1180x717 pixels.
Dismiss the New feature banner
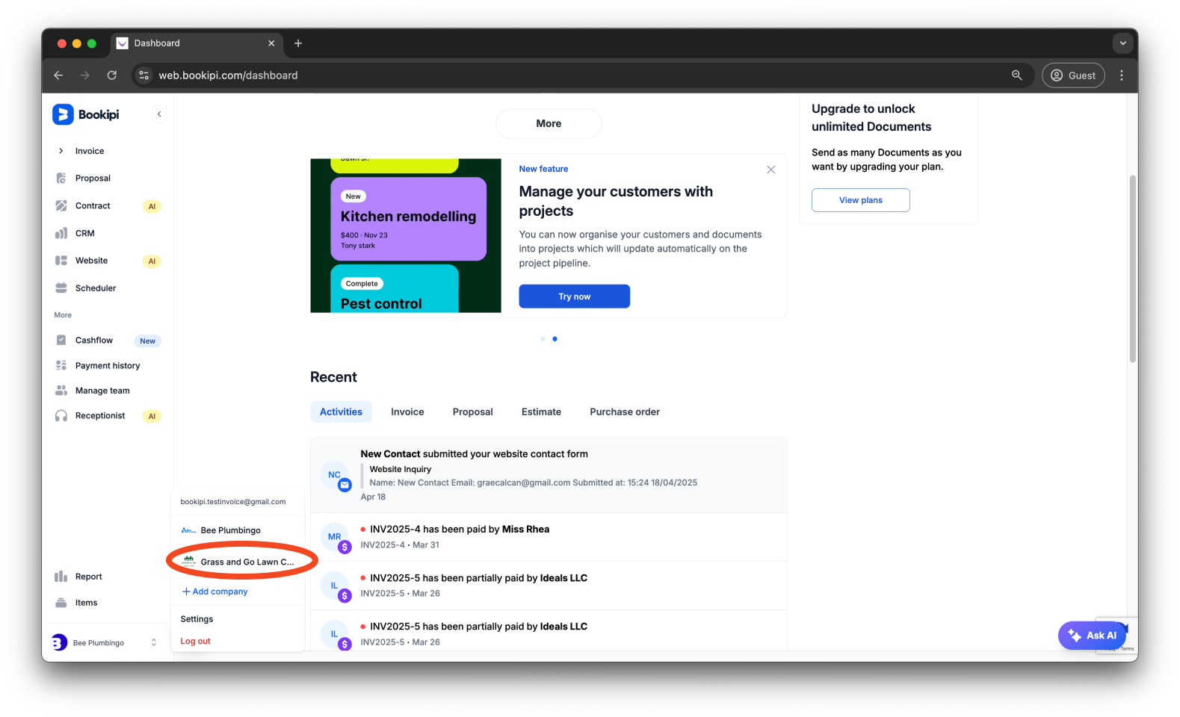tap(771, 170)
